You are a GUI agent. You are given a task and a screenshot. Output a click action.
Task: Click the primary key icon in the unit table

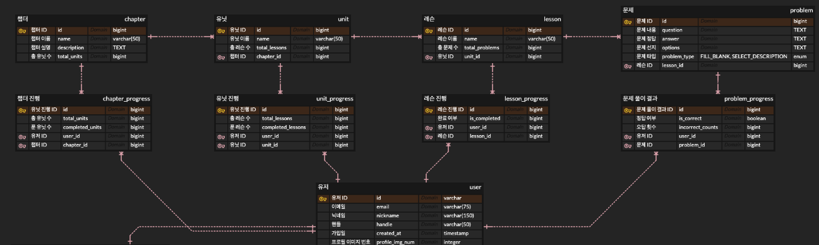220,30
